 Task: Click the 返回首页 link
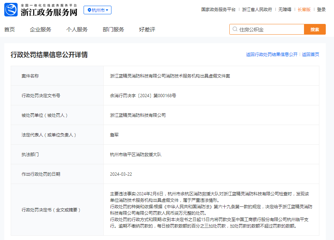[x=310, y=55]
